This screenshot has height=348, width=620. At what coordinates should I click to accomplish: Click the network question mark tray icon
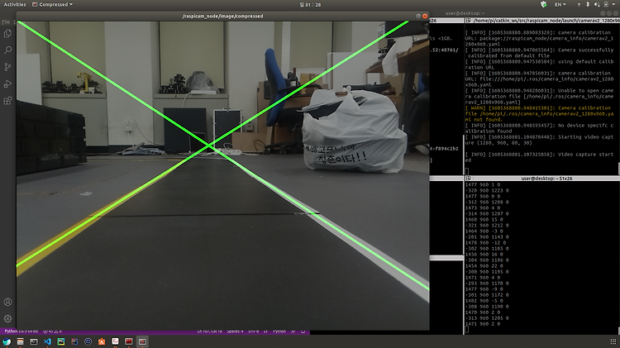click(x=579, y=4)
